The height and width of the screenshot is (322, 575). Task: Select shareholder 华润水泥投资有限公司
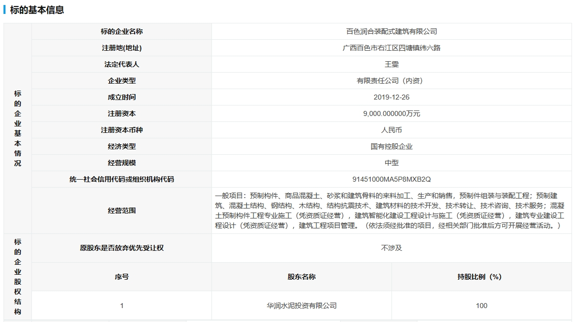tap(301, 306)
